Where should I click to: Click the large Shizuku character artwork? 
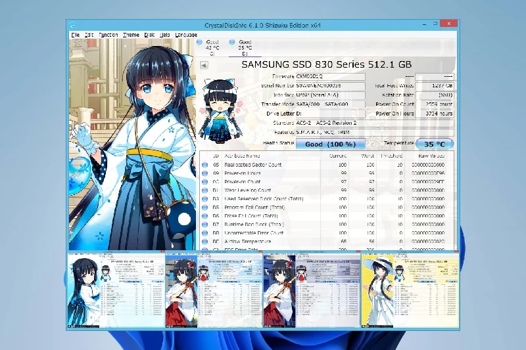133,144
